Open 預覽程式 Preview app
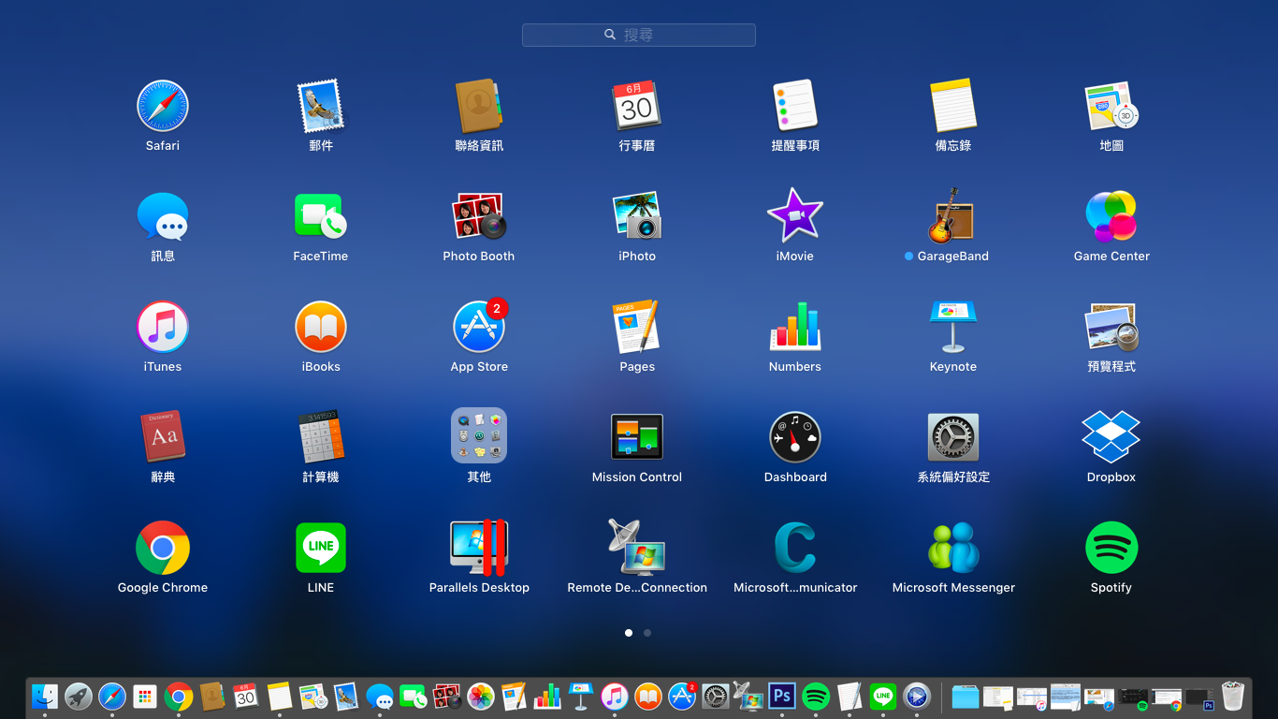1278x719 pixels. pos(1111,327)
